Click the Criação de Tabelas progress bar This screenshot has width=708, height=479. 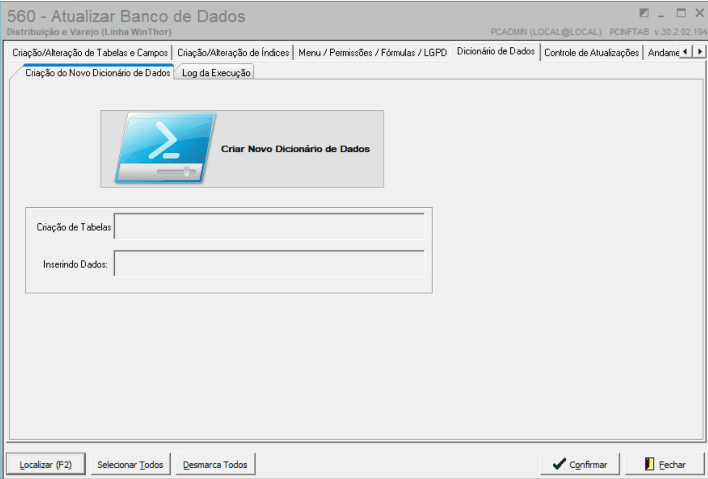[269, 226]
